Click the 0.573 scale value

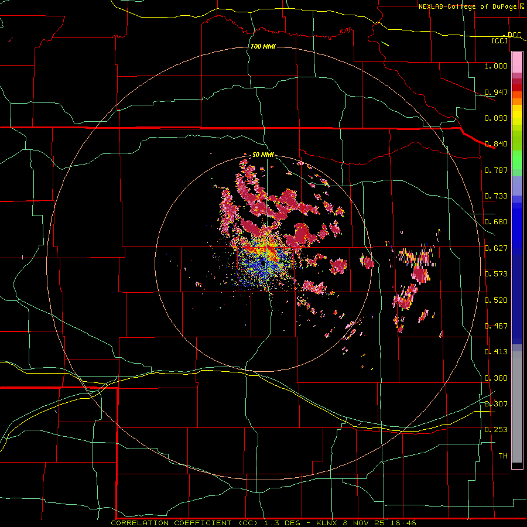click(x=496, y=274)
